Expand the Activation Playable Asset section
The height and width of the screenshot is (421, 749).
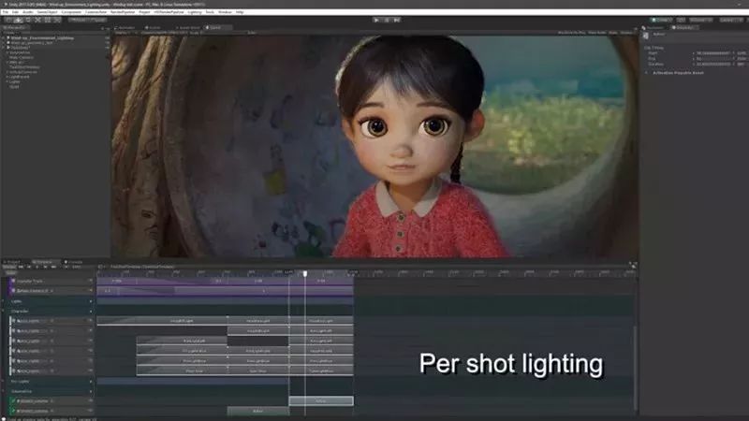point(646,73)
